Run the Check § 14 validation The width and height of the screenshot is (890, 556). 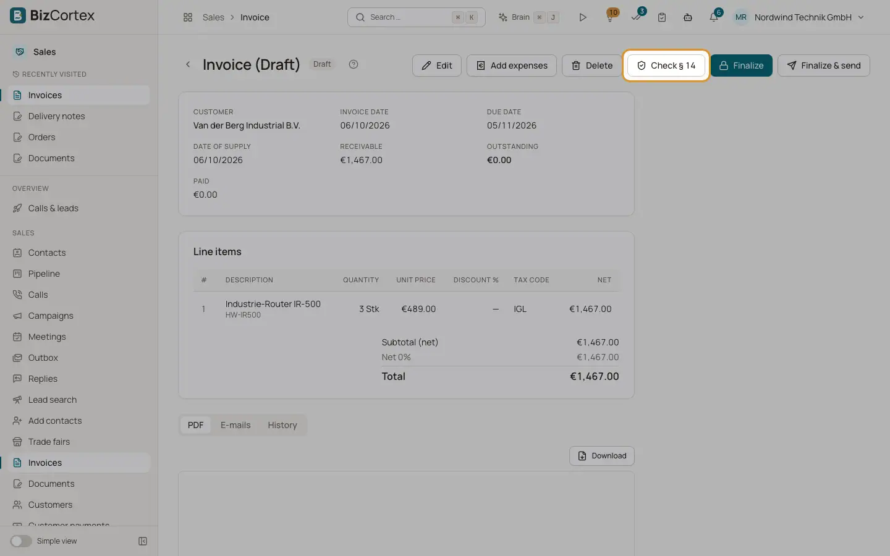tap(666, 65)
